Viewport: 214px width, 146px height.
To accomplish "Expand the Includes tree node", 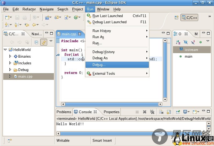I will 10,63.
